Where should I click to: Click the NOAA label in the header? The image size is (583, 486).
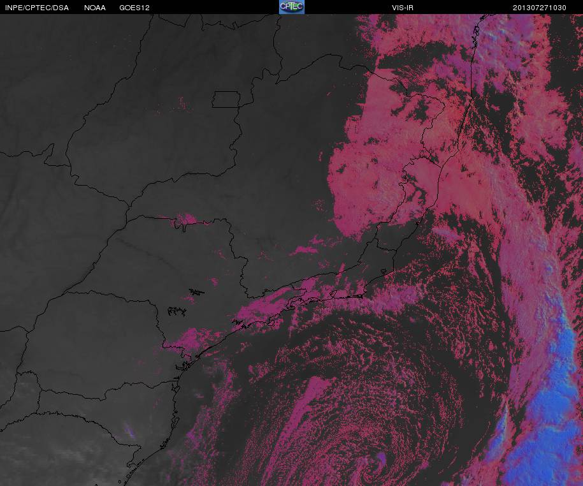click(95, 8)
